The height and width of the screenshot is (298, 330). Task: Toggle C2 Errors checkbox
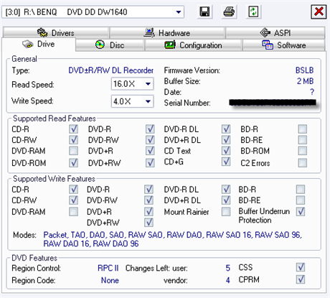click(x=303, y=163)
